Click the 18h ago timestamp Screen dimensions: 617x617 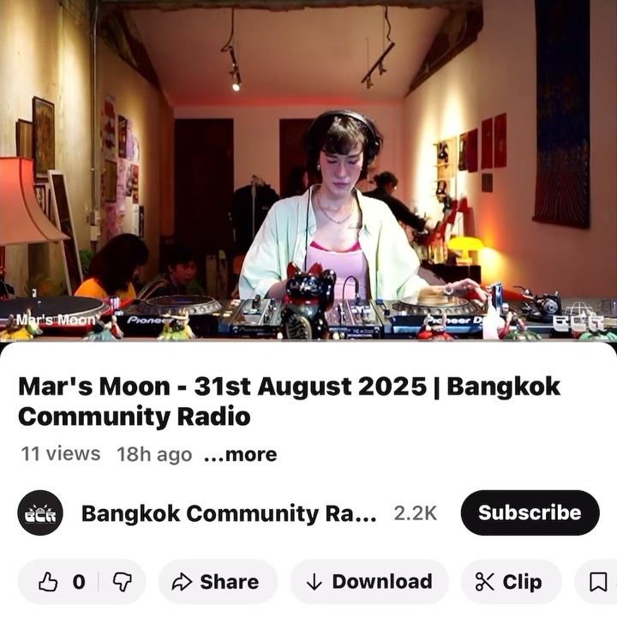coord(154,454)
